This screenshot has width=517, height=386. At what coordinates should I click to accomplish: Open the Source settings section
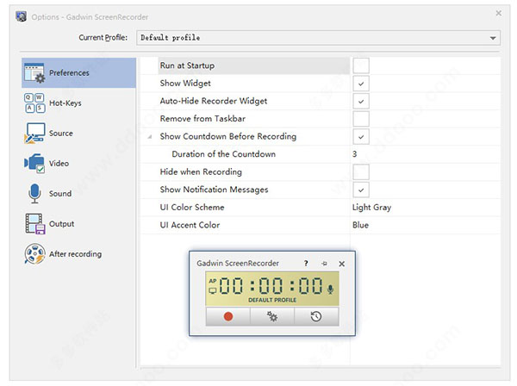tap(78, 134)
